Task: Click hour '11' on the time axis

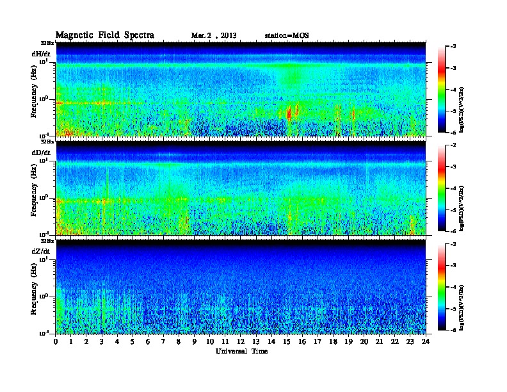Action: point(225,341)
